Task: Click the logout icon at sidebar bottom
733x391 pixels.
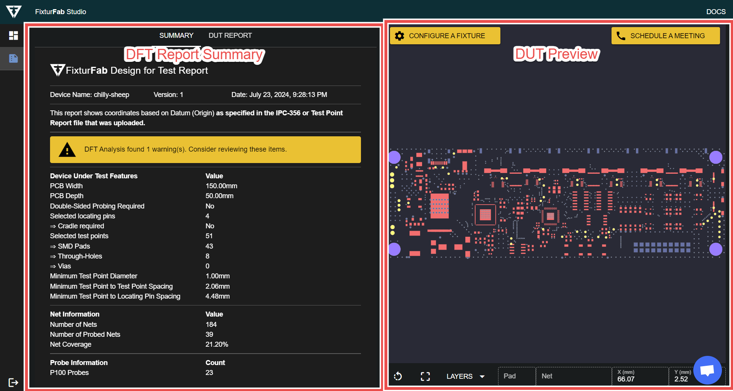Action: click(x=13, y=382)
